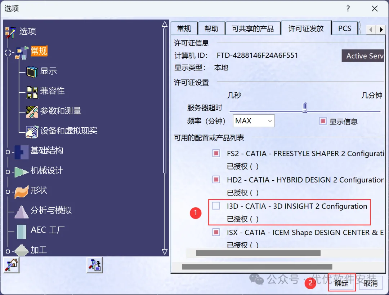Click the 本地 display type value

coord(221,67)
